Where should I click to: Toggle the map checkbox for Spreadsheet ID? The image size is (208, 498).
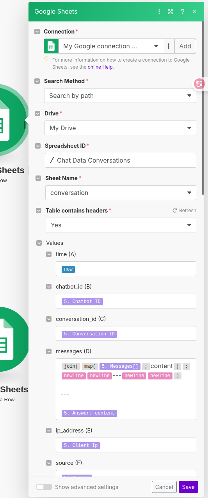[38, 146]
